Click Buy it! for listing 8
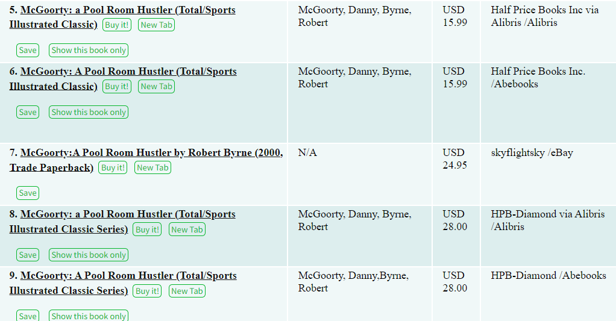This screenshot has width=616, height=321. point(147,229)
